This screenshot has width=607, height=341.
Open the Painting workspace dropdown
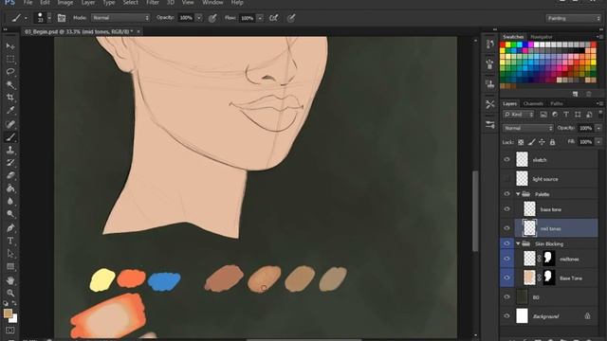573,18
